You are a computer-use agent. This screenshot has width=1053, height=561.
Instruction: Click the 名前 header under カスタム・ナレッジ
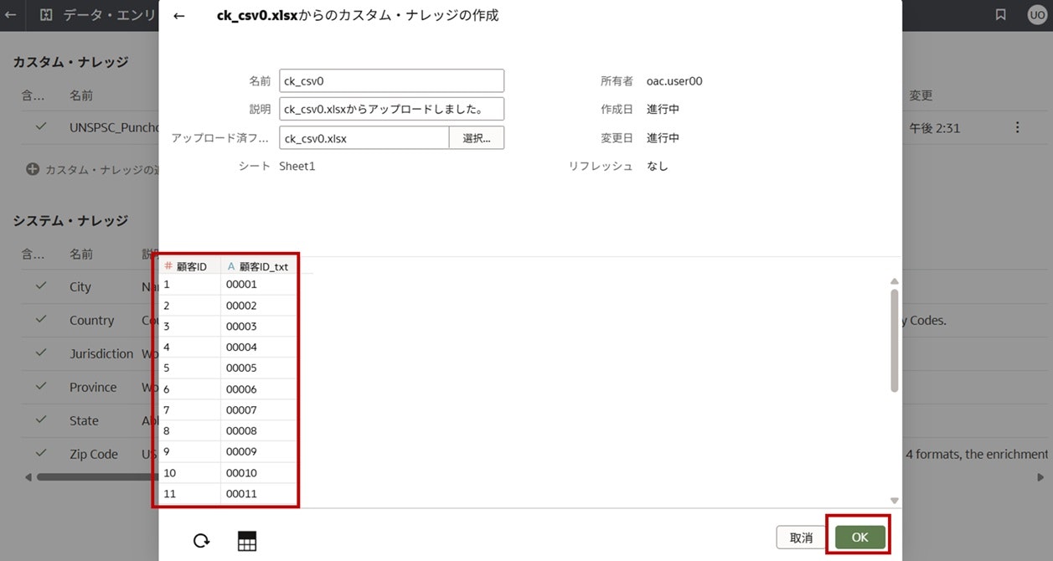[x=81, y=95]
